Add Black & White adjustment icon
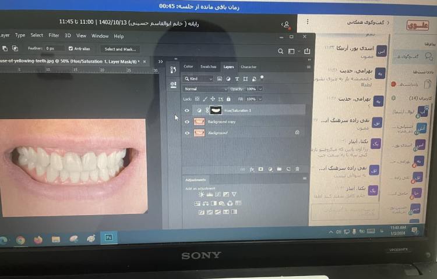The image size is (437, 279). 214,203
